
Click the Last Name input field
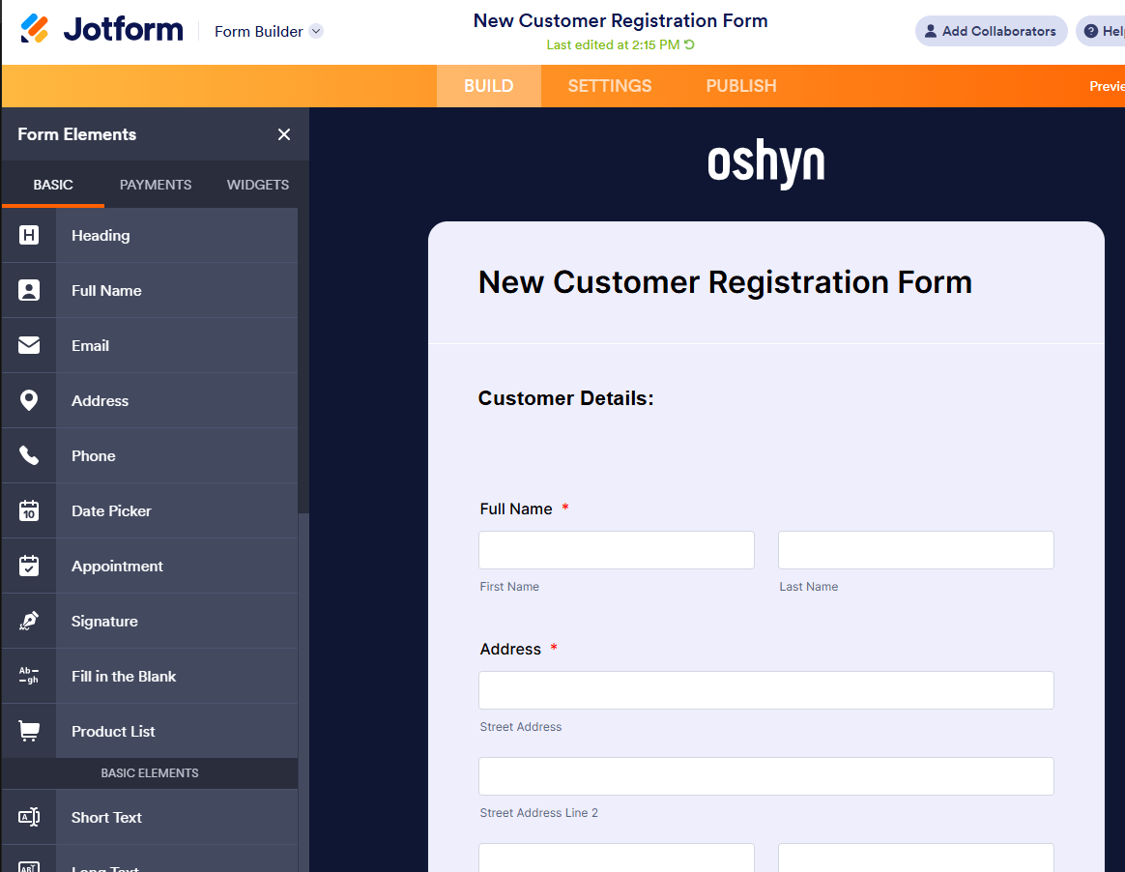tap(915, 550)
